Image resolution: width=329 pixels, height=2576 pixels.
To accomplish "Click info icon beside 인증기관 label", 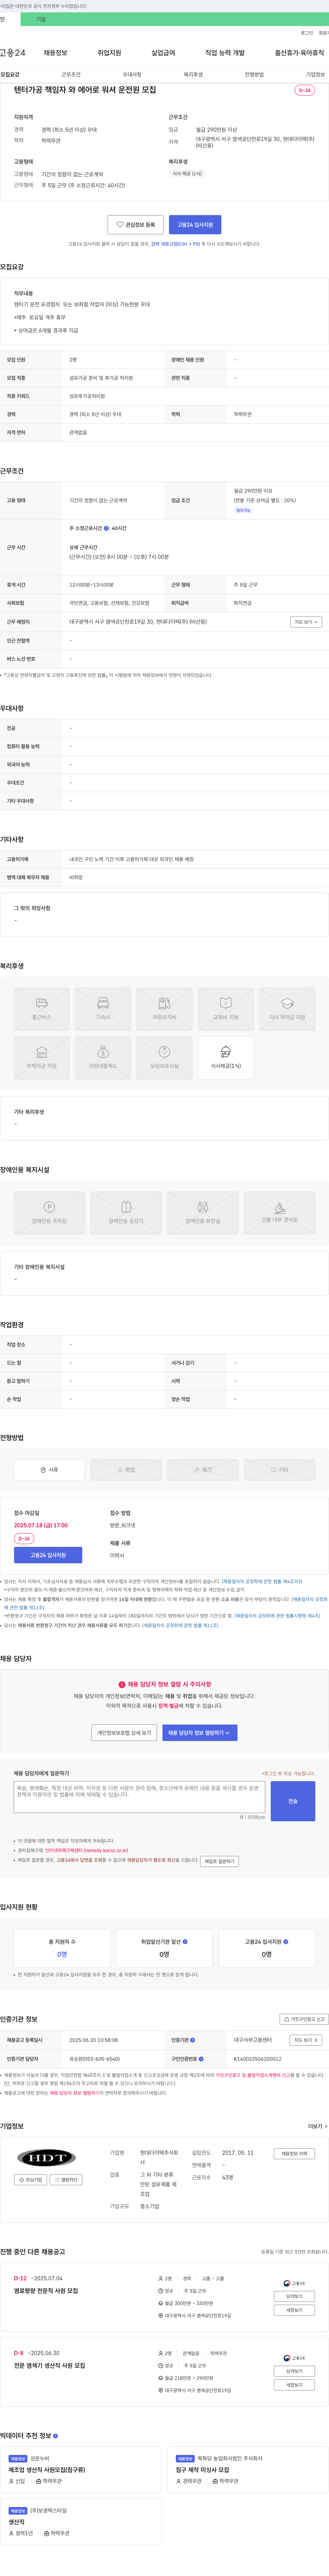I will point(193,2040).
